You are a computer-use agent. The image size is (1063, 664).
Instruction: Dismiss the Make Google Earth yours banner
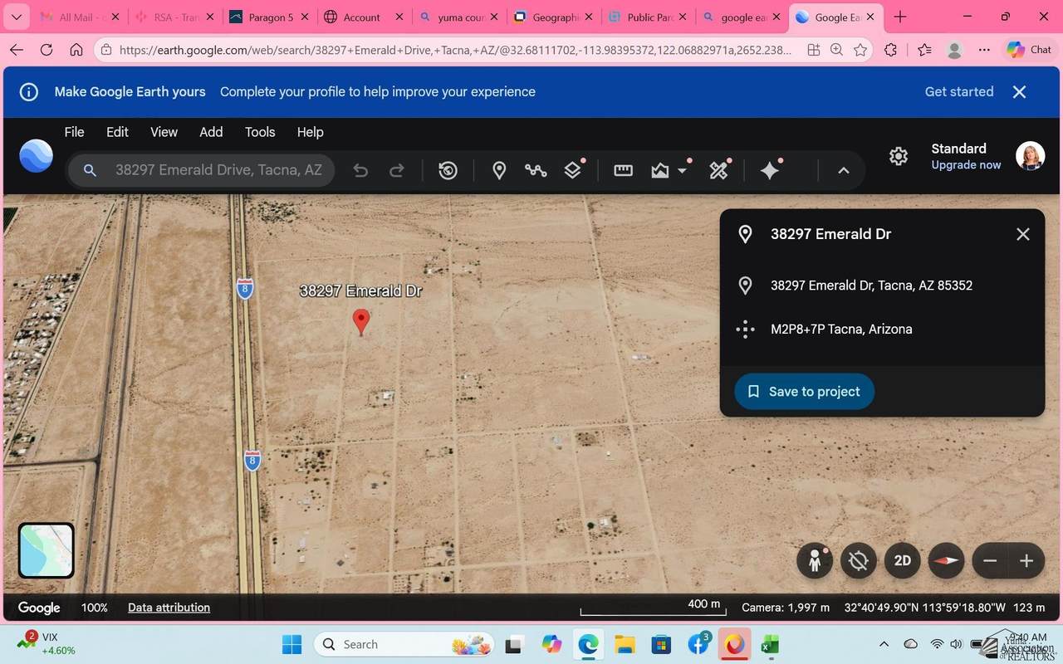pyautogui.click(x=1020, y=92)
